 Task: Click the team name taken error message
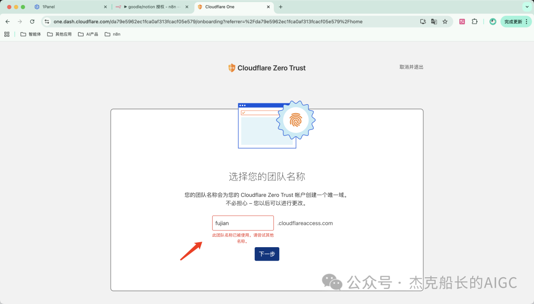click(243, 238)
